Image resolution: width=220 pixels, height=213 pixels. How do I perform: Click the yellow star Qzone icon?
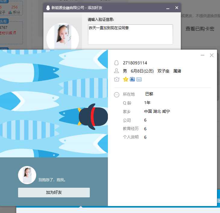click(x=125, y=79)
